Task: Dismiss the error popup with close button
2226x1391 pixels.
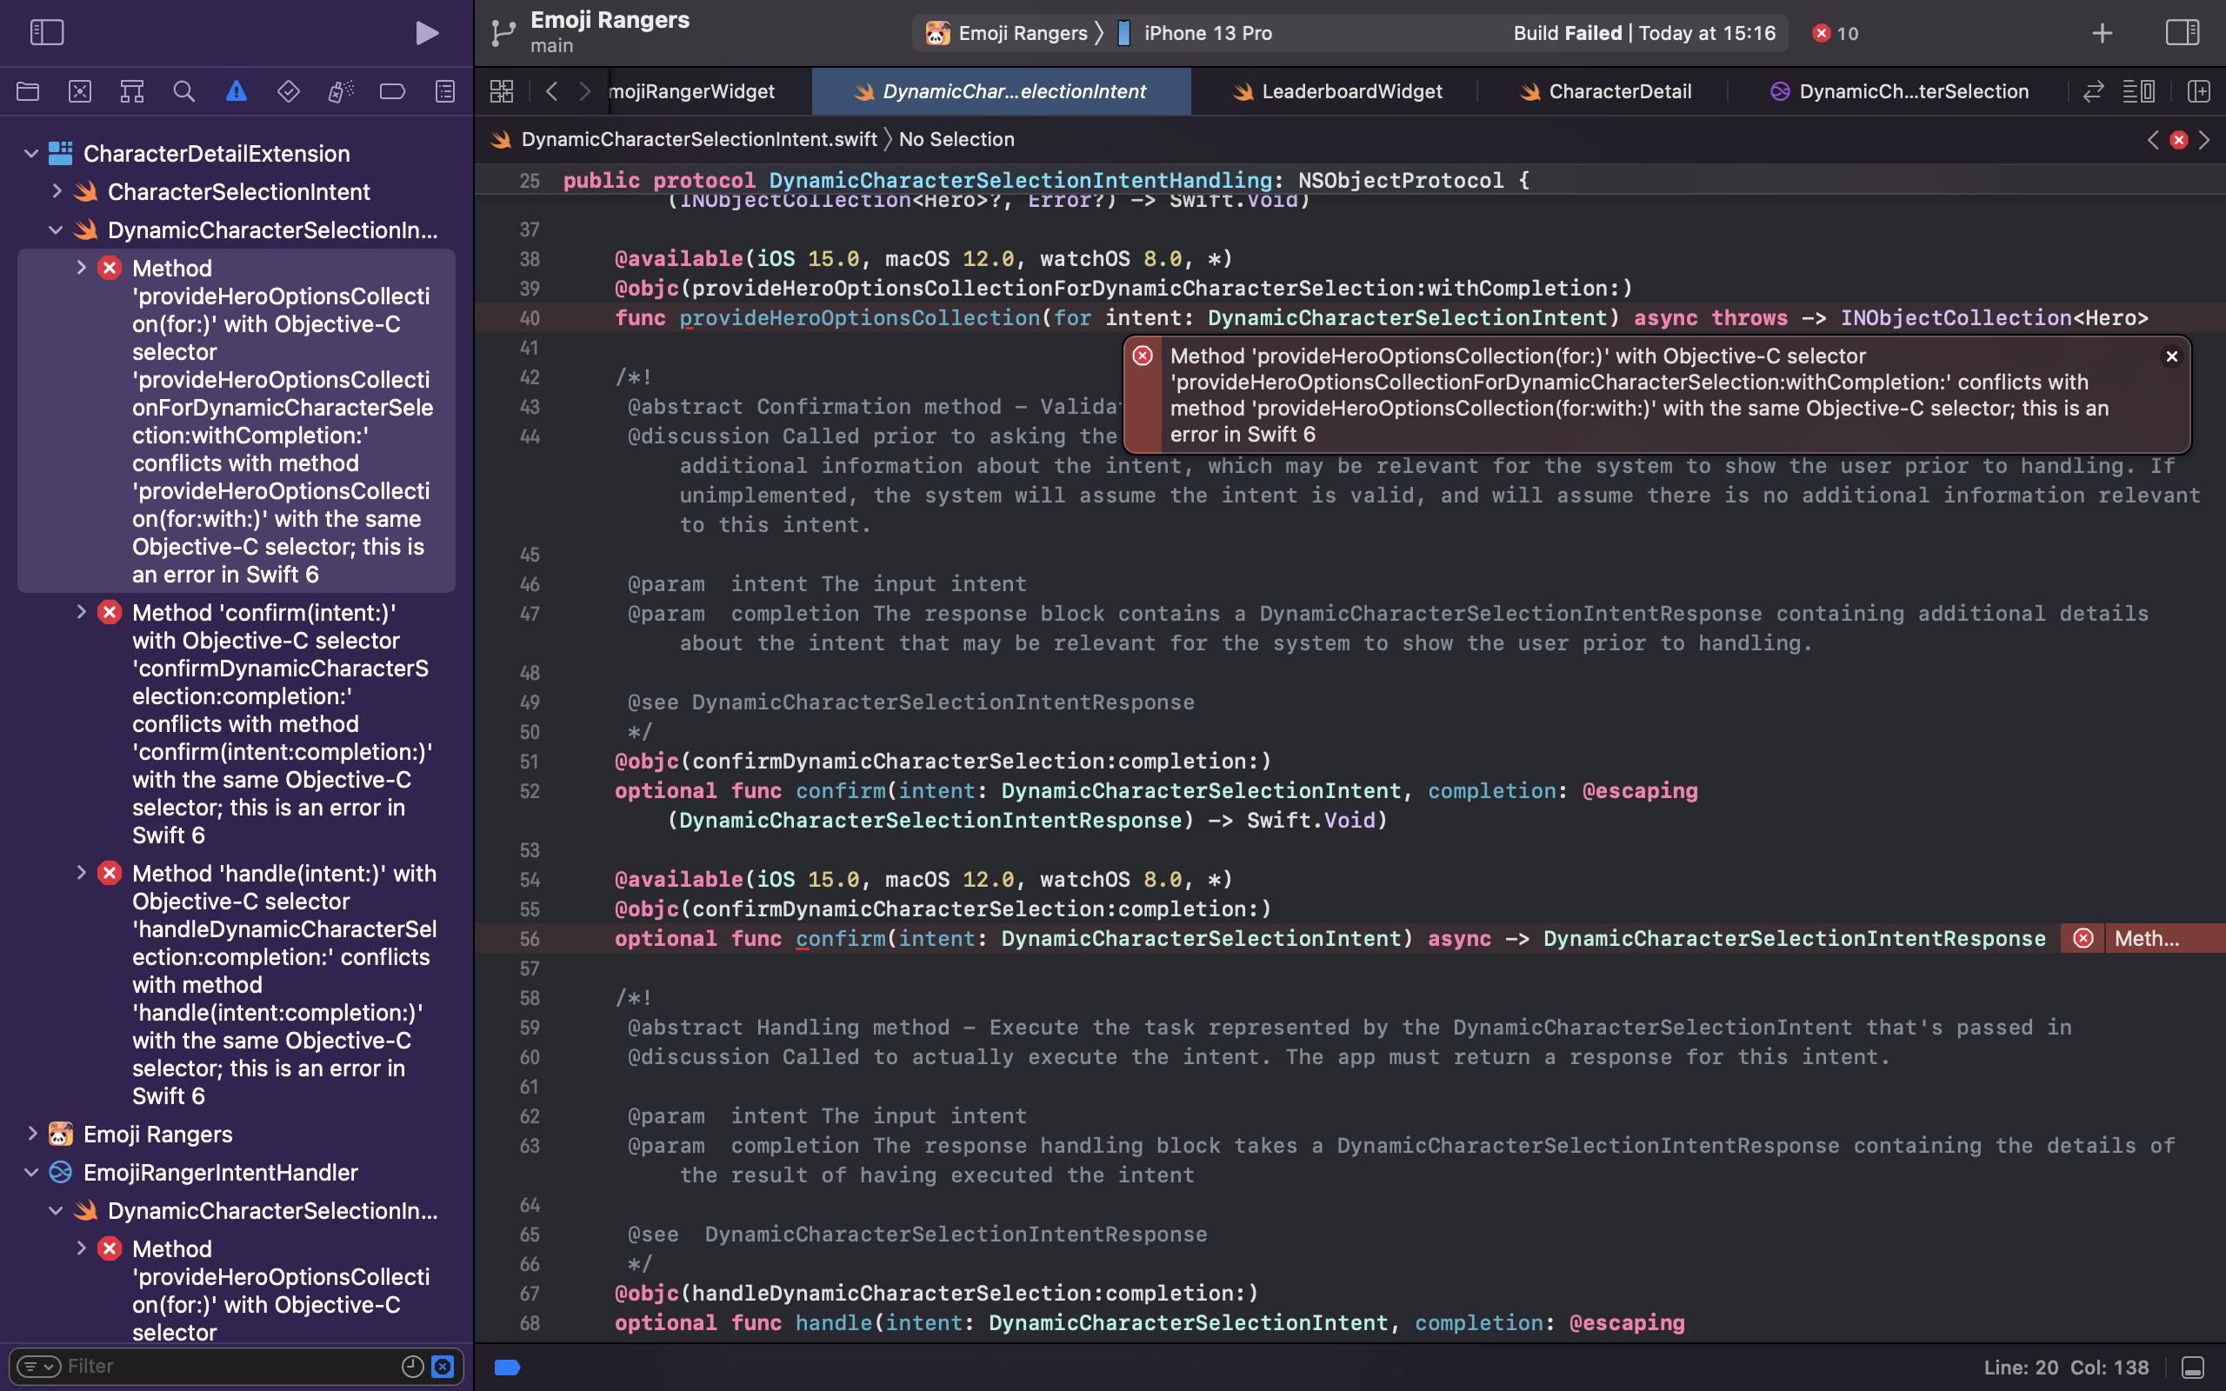Action: (x=2172, y=356)
